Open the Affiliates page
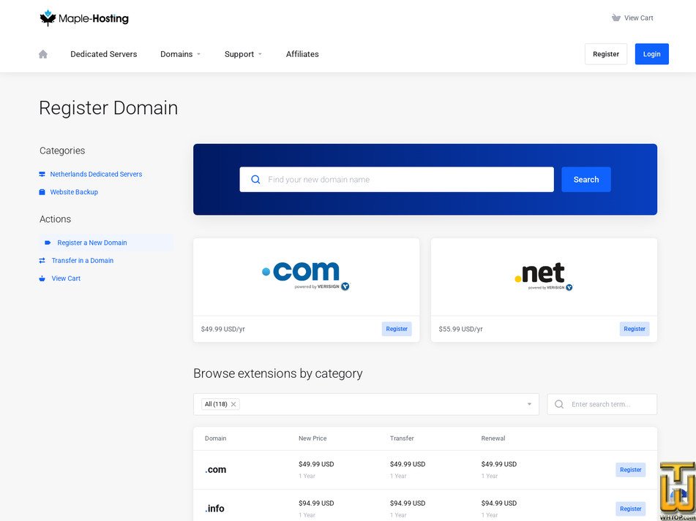The image size is (696, 521). pyautogui.click(x=302, y=54)
